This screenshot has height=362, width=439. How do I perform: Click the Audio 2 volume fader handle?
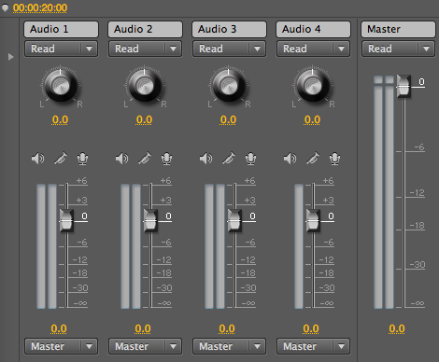[150, 220]
